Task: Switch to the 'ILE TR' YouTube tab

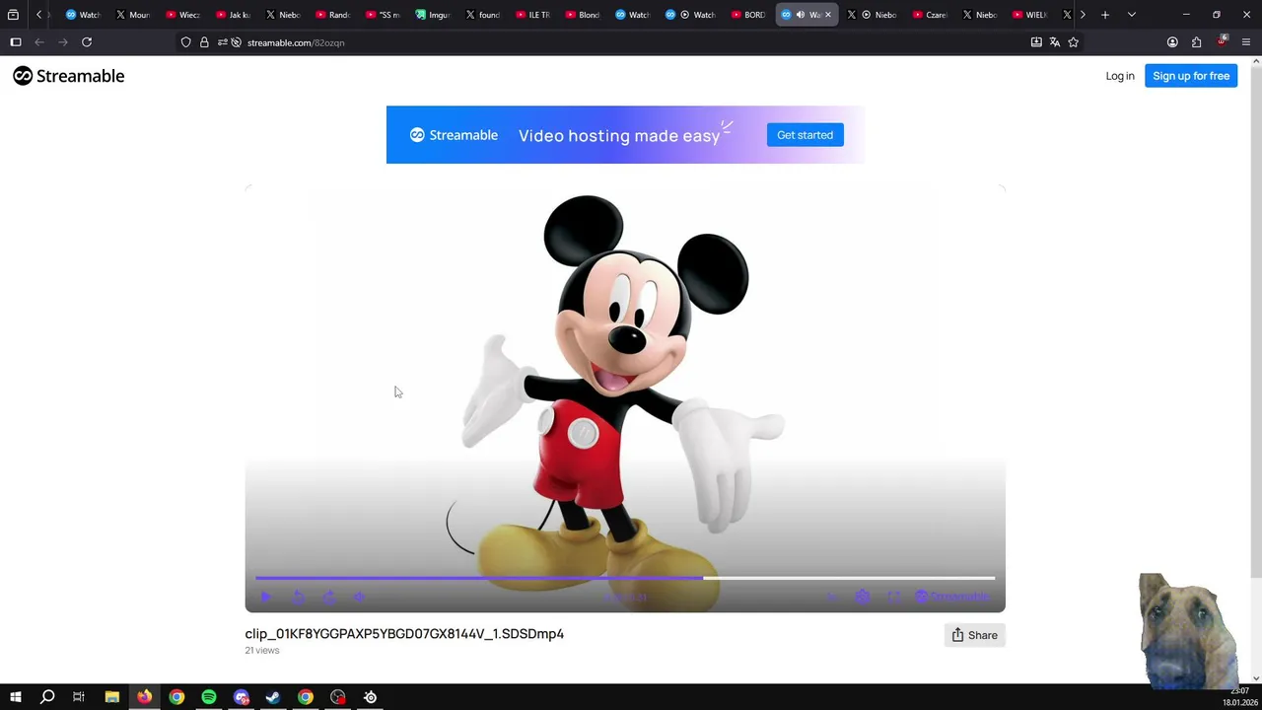Action: [x=532, y=15]
